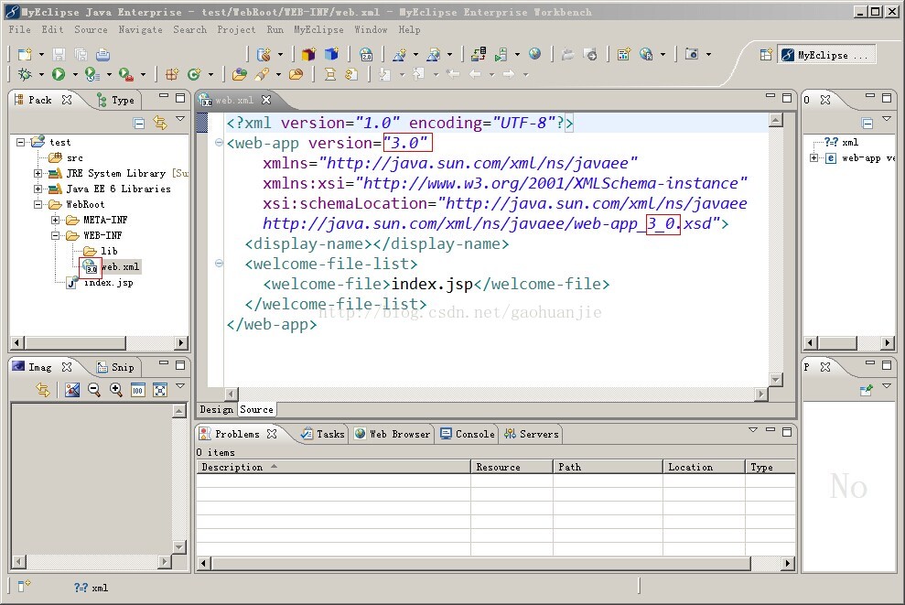905x605 pixels.
Task: Collapse the WebRoot folder node
Action: (38, 204)
